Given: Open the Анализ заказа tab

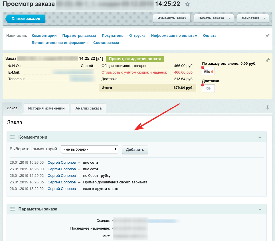Looking at the screenshot, I should click(x=88, y=108).
